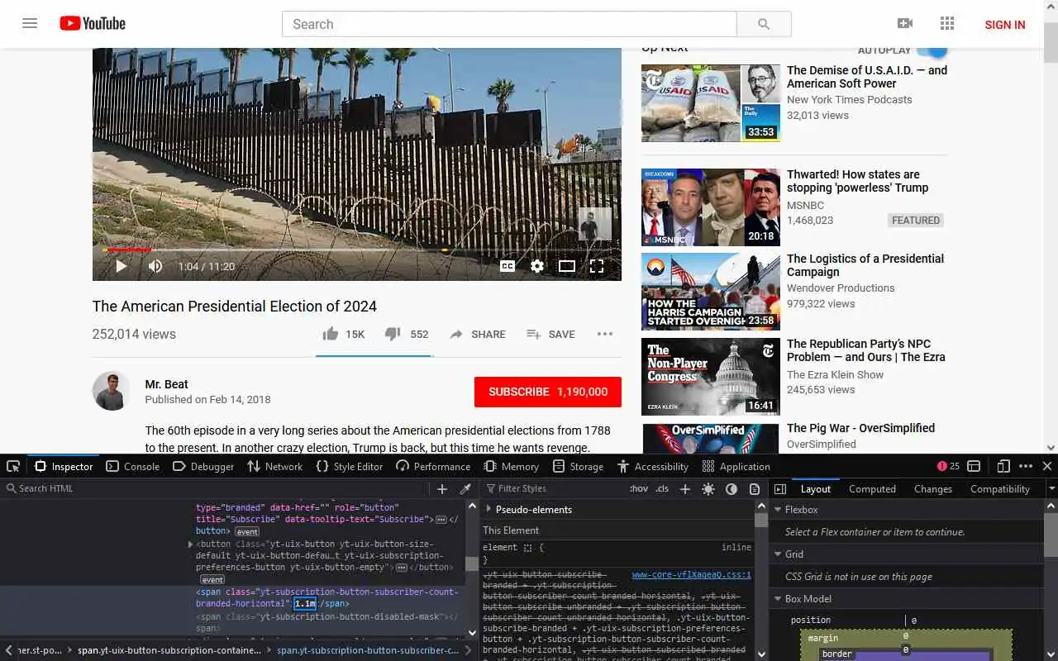
Task: Click the red SUBSCRIBE button
Action: coord(548,392)
